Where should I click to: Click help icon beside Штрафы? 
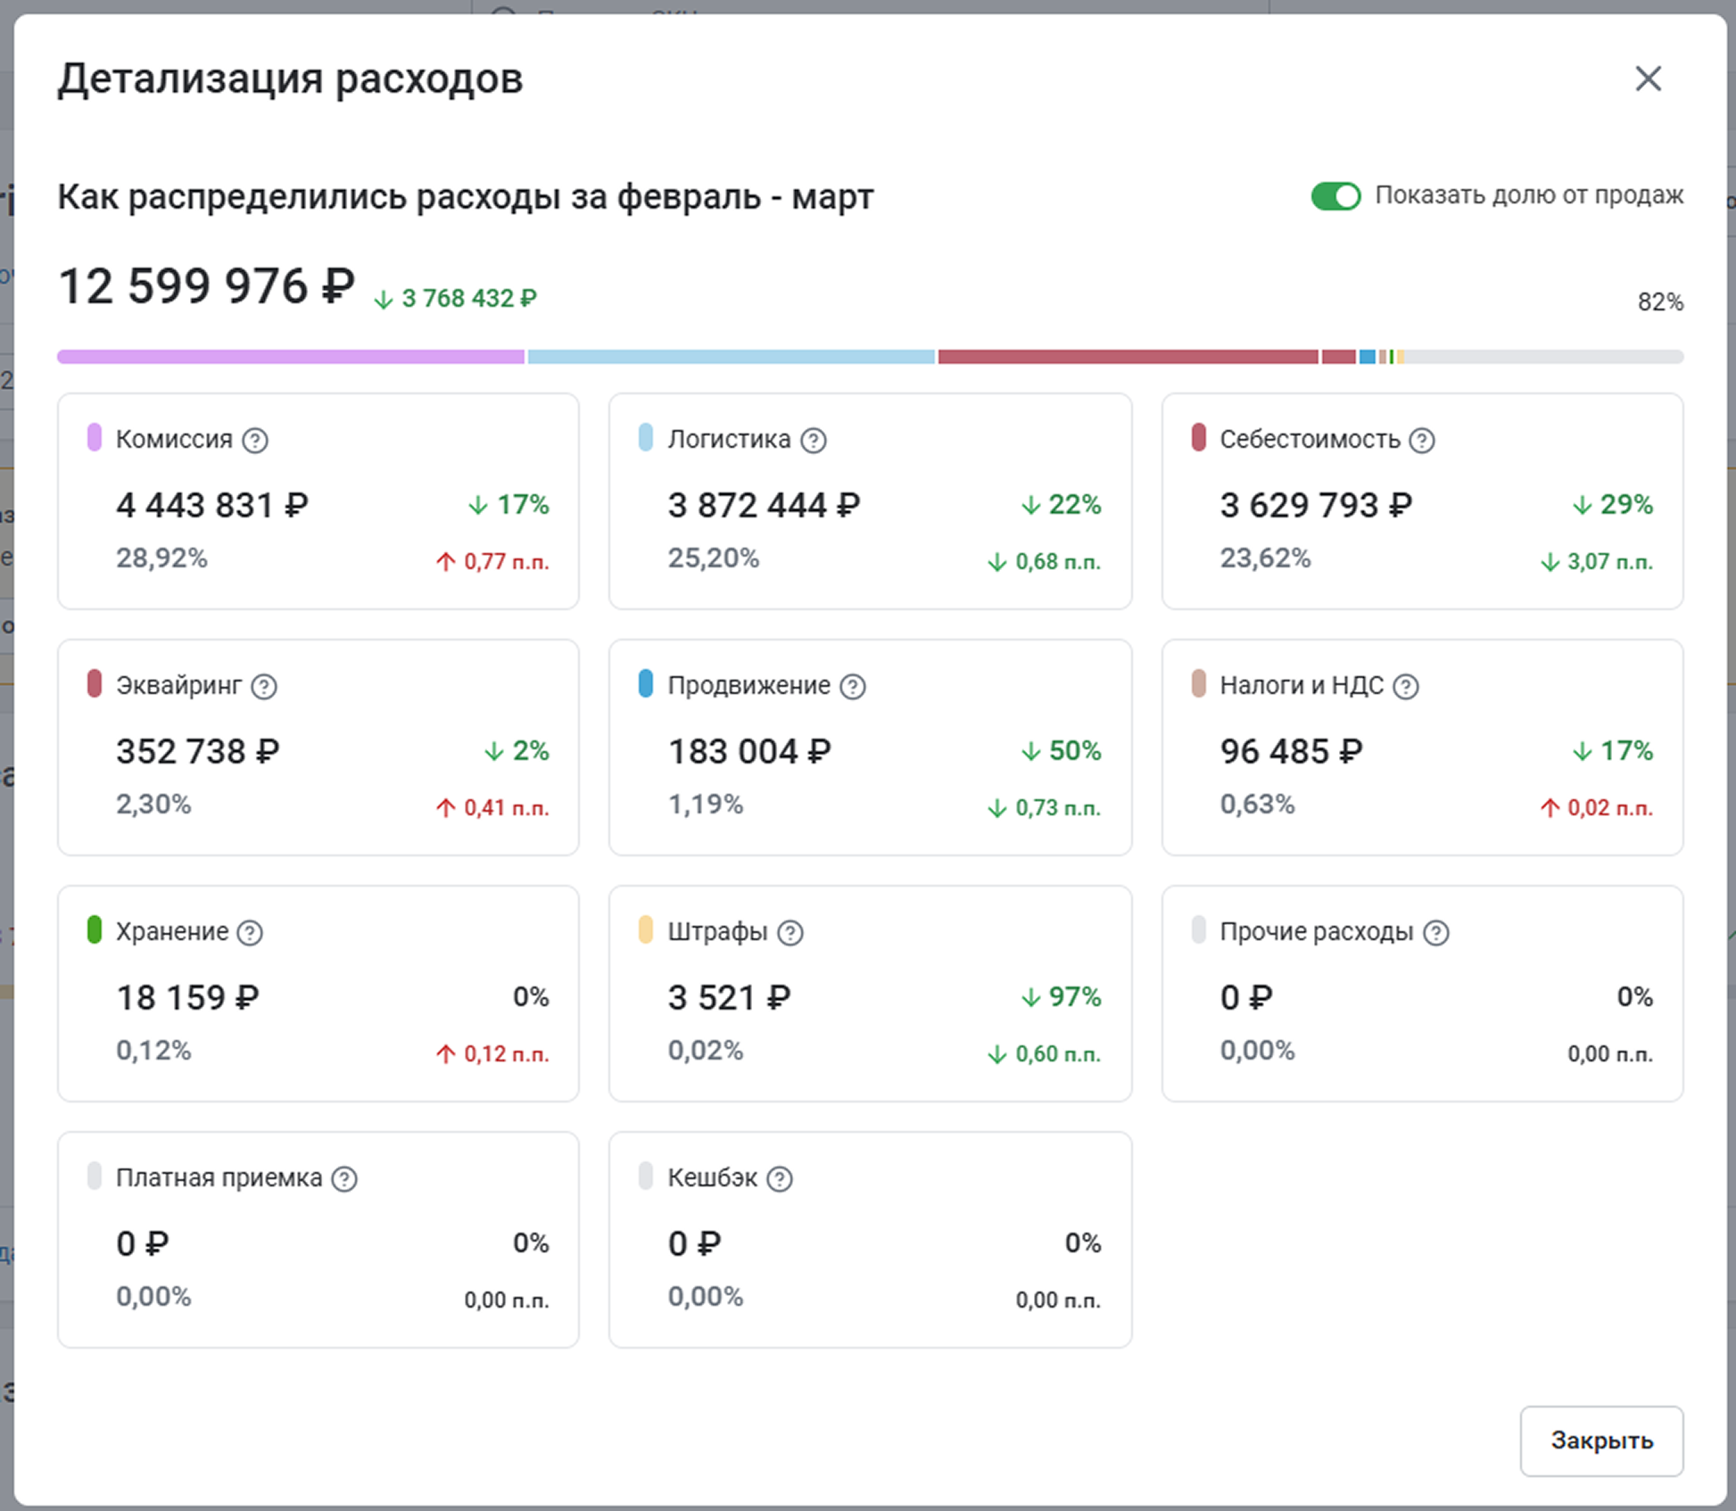(789, 933)
